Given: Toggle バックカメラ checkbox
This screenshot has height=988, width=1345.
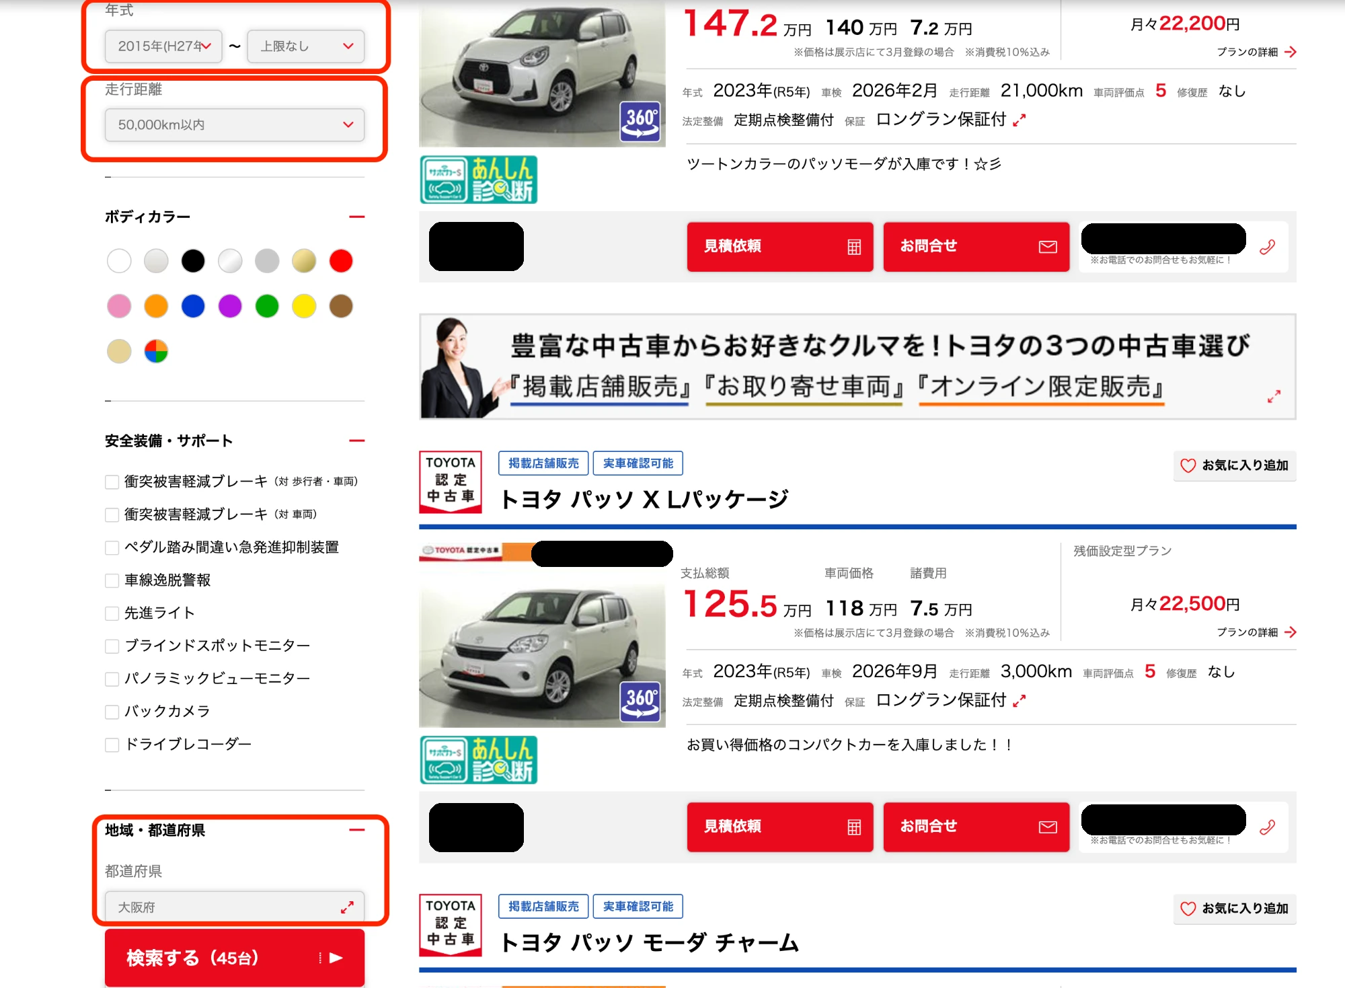Looking at the screenshot, I should (x=112, y=712).
